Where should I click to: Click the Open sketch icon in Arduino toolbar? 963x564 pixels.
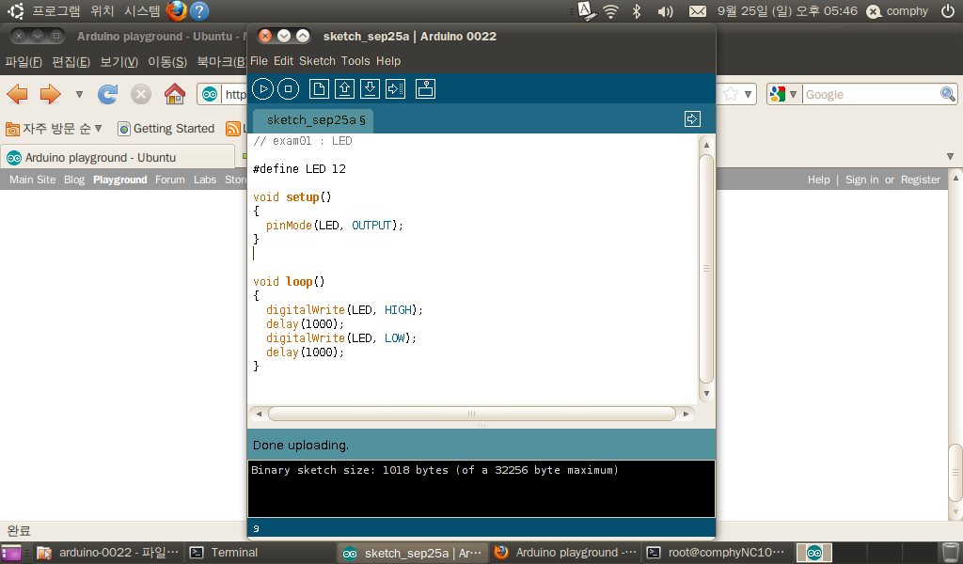coord(344,89)
